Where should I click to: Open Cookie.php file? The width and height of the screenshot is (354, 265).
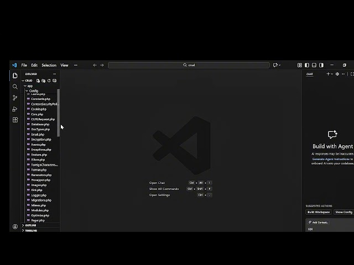[x=39, y=109]
